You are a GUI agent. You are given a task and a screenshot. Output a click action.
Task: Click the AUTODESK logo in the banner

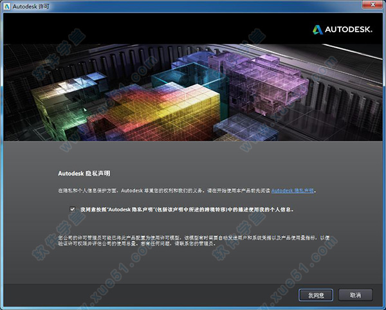coord(342,30)
